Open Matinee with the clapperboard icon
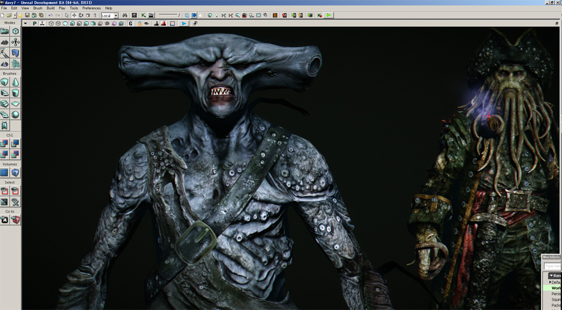 [x=151, y=15]
